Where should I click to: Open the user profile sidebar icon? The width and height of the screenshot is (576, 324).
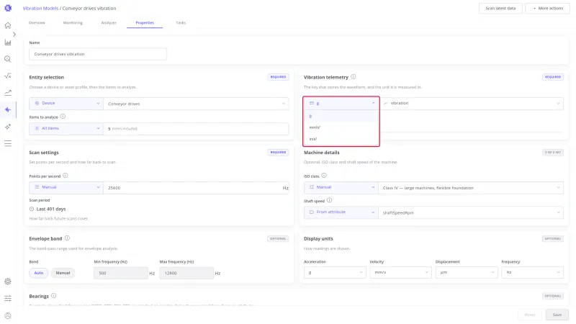8,315
